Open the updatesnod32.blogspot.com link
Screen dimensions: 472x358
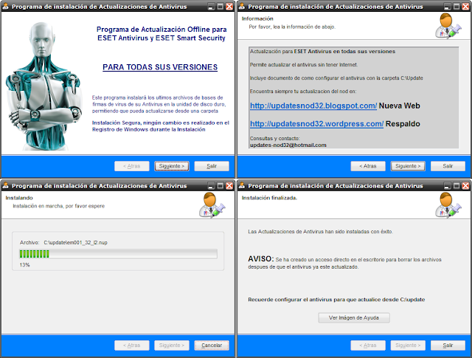click(x=313, y=106)
